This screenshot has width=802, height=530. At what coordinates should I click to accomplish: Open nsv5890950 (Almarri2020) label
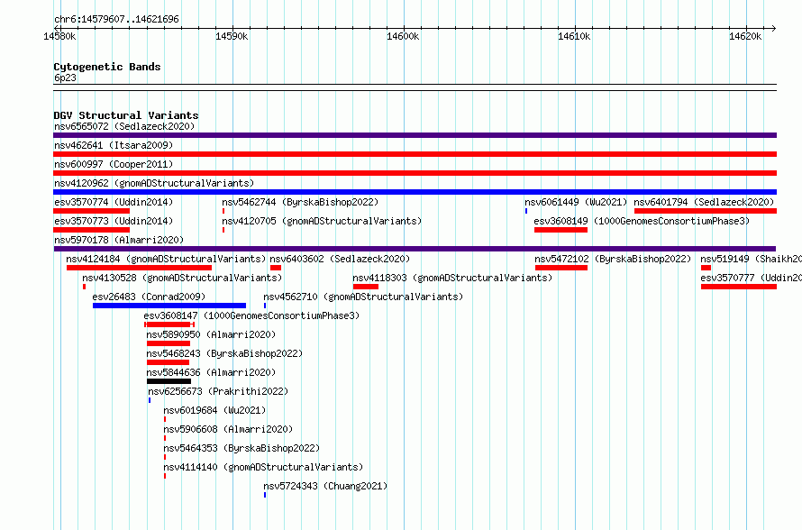point(211,334)
